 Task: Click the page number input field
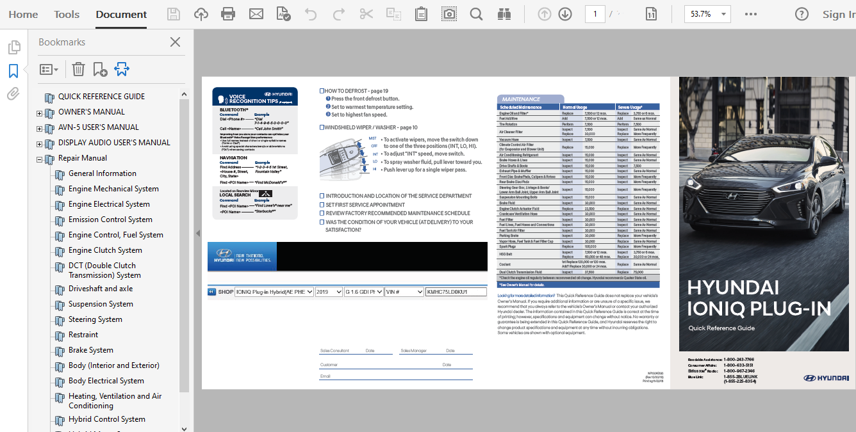[595, 14]
